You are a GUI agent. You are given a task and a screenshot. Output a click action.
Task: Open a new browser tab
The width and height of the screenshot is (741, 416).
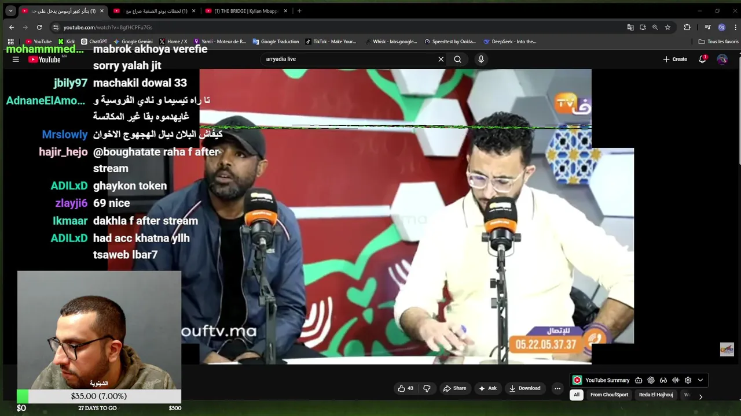pos(299,11)
